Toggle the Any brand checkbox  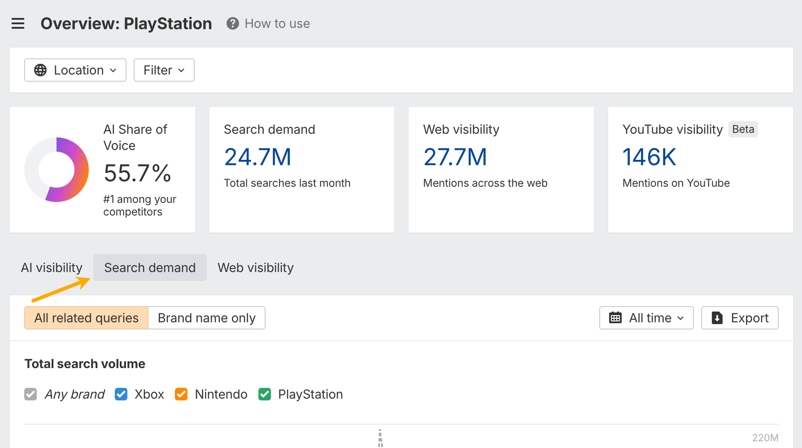[31, 394]
